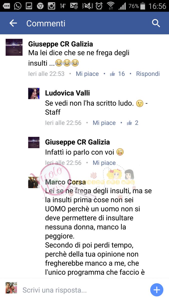Tap your own avatar beside reply box
169x301 pixels.
tap(11, 288)
